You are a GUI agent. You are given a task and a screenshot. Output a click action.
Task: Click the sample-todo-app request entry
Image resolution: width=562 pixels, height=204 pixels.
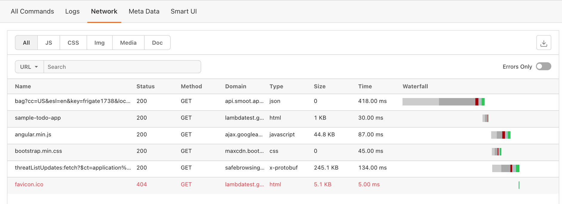tap(38, 118)
